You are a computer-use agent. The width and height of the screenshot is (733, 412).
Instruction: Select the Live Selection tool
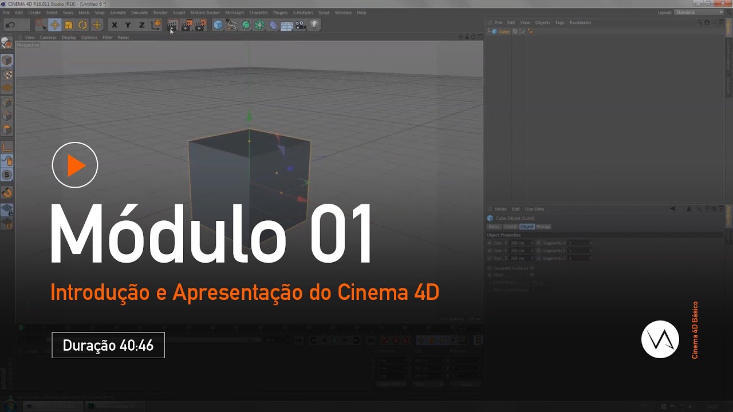(40, 25)
